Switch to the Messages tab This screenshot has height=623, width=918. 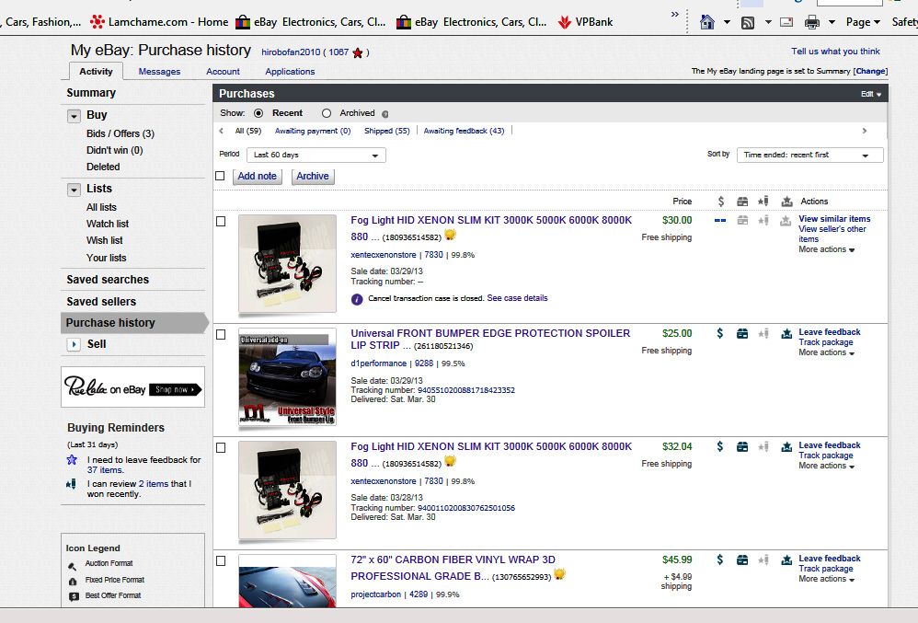(x=159, y=71)
